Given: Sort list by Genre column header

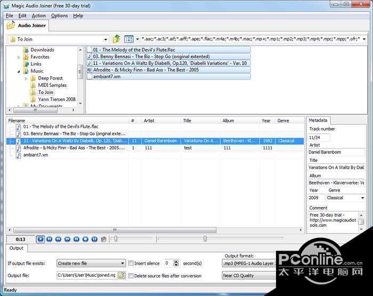Looking at the screenshot, I should (x=289, y=120).
